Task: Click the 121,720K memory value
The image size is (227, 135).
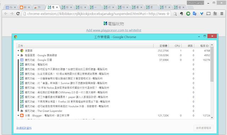Action: pyautogui.click(x=163, y=115)
